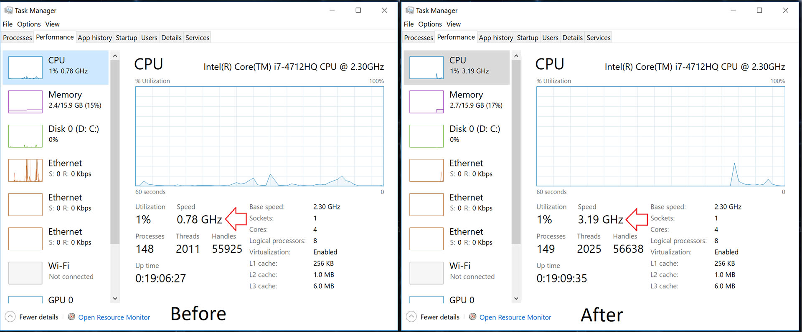Select Memory thumbnail in right Task Manager sidebar
The image size is (802, 332).
point(426,102)
